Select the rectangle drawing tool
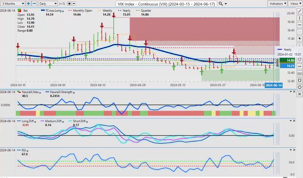Viewport: 303px width, 178px height. 299,80
